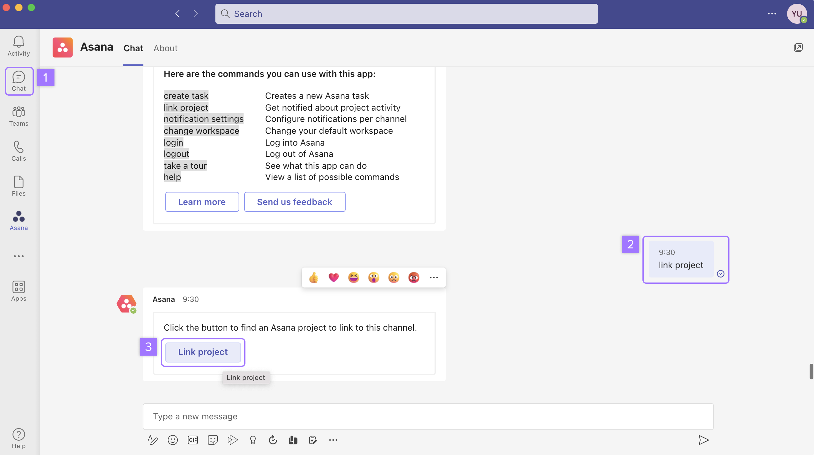This screenshot has height=455, width=814.
Task: Go to Teams in the sidebar
Action: 19,116
